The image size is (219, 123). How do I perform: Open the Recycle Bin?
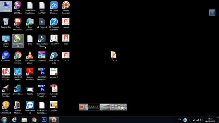tap(6, 23)
